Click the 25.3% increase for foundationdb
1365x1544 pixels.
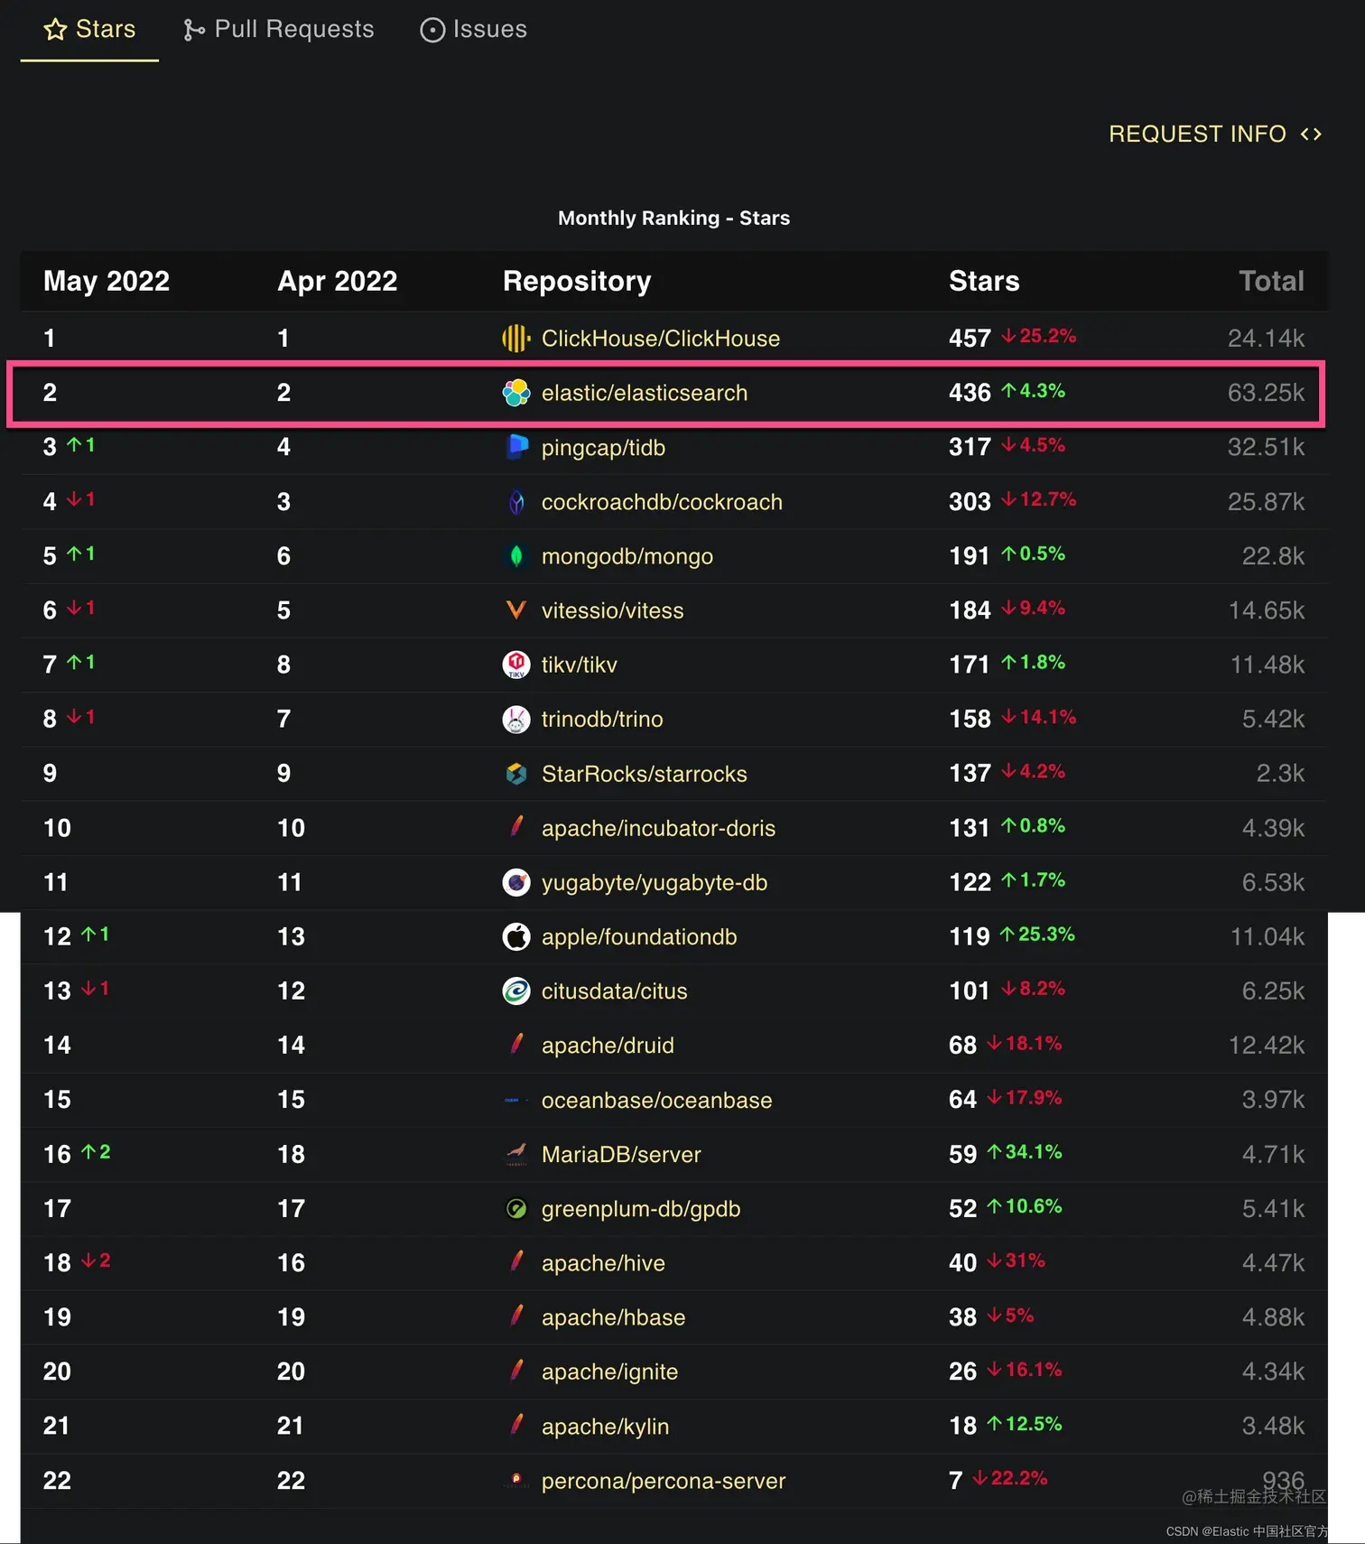tap(1037, 935)
